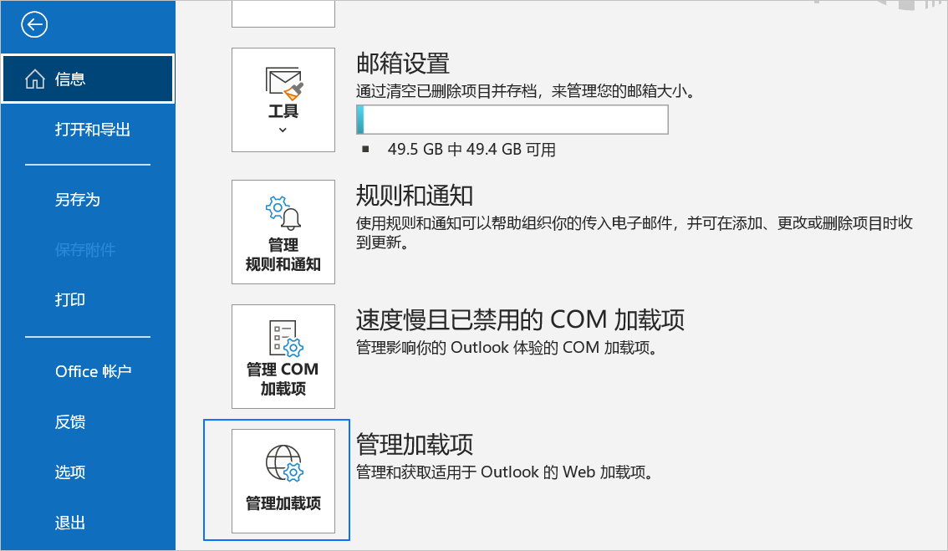Click the back arrow circle icon
This screenshot has width=948, height=551.
(34, 25)
